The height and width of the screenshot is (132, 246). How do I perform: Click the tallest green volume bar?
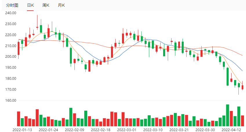coord(227,115)
